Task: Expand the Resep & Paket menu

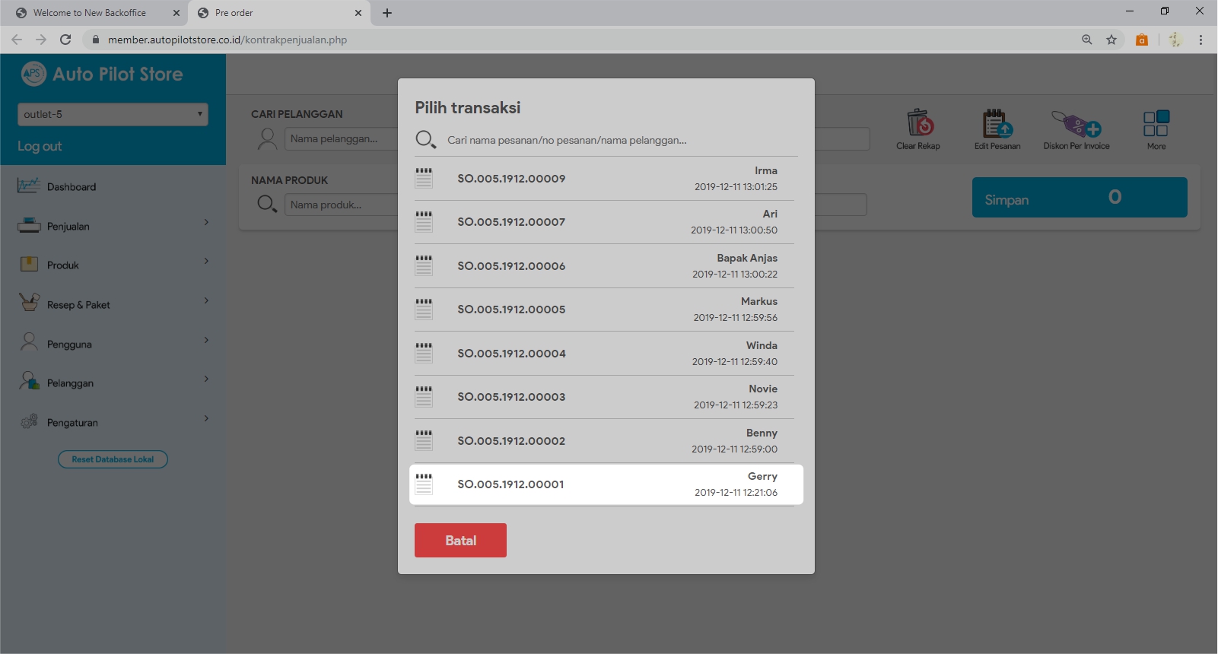Action: coord(113,304)
